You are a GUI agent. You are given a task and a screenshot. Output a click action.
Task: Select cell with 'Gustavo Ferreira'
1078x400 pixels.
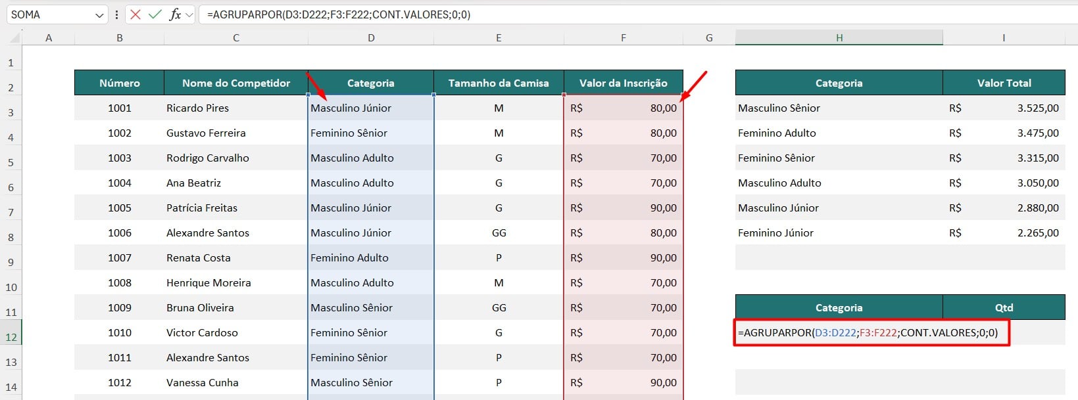click(236, 133)
